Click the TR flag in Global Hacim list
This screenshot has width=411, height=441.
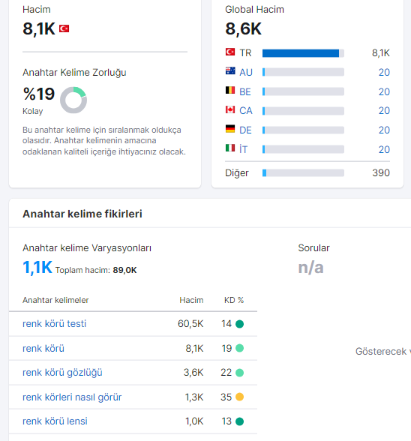(x=230, y=52)
